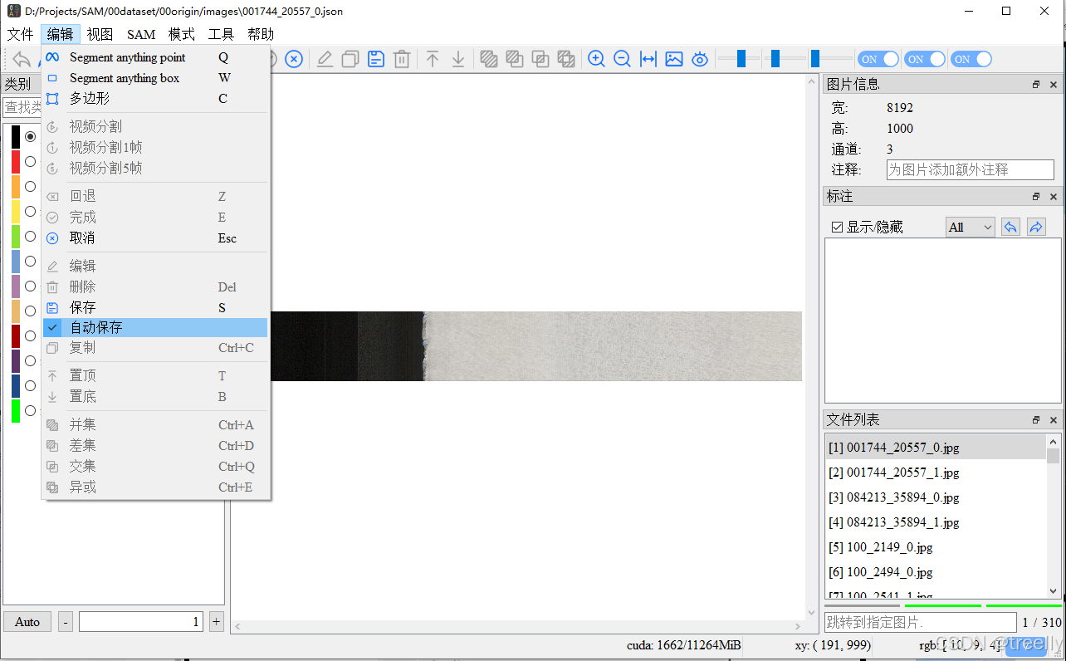1066x661 pixels.
Task: Click the black category color swatch
Action: [x=16, y=136]
